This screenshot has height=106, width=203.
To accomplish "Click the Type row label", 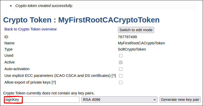I will click(x=9, y=49).
